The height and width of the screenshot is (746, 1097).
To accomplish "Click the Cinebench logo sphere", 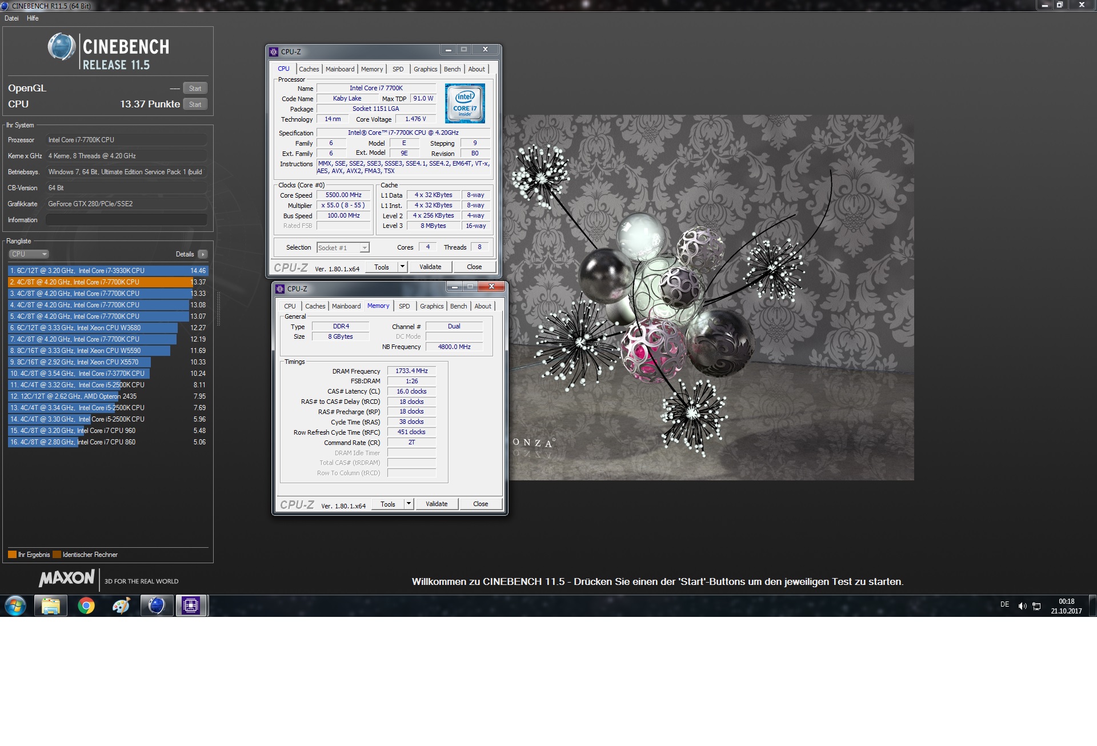I will (62, 47).
